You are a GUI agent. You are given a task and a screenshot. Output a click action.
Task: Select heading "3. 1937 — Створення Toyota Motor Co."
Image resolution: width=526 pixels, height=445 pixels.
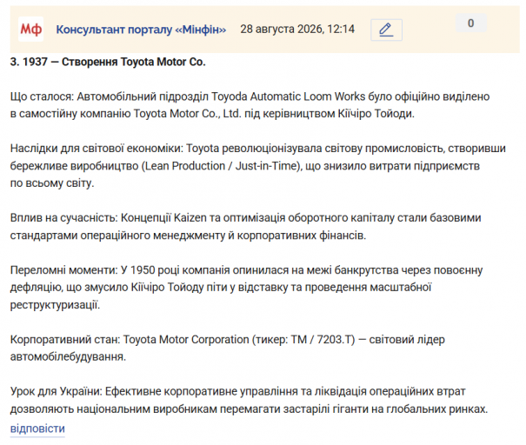point(108,62)
